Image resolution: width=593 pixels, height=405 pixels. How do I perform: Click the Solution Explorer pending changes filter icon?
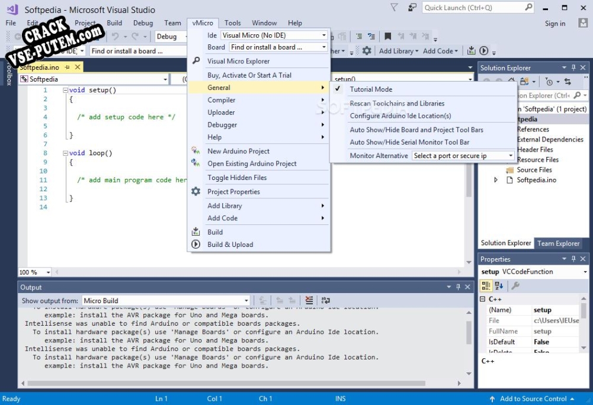pos(550,82)
